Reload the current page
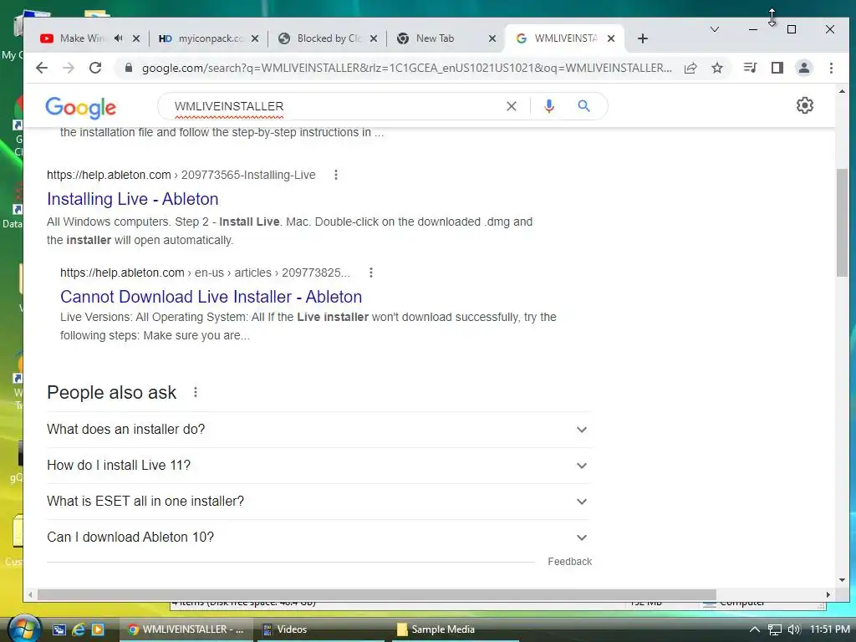The height and width of the screenshot is (642, 856). click(95, 68)
